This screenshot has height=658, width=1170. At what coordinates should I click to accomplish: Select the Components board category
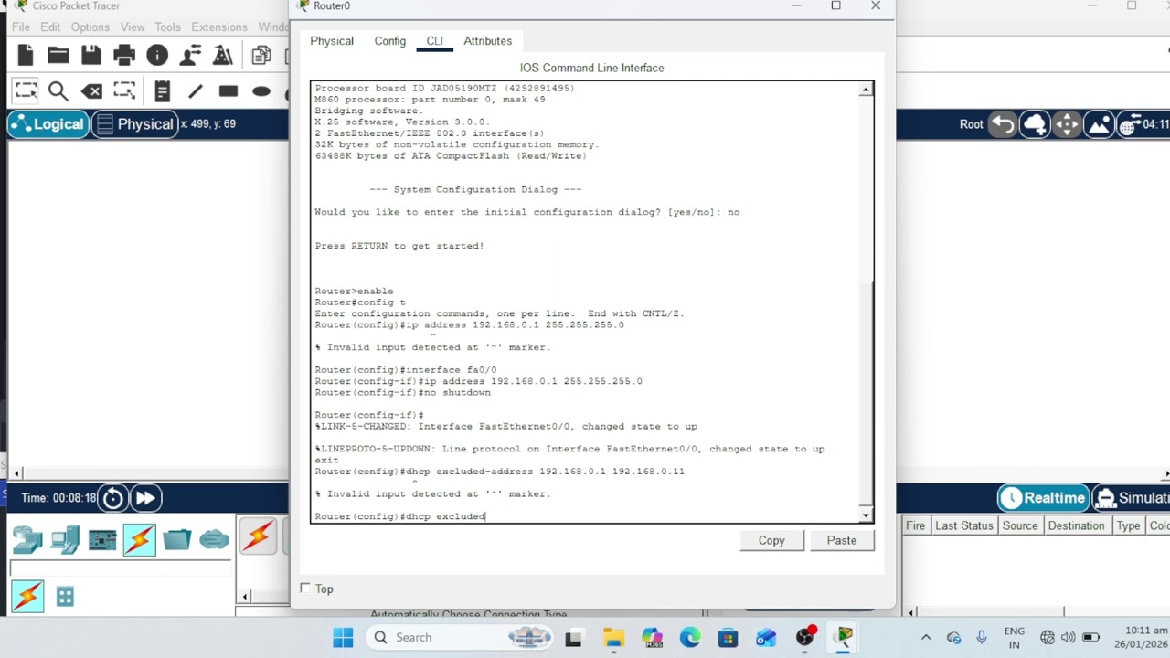(x=102, y=540)
